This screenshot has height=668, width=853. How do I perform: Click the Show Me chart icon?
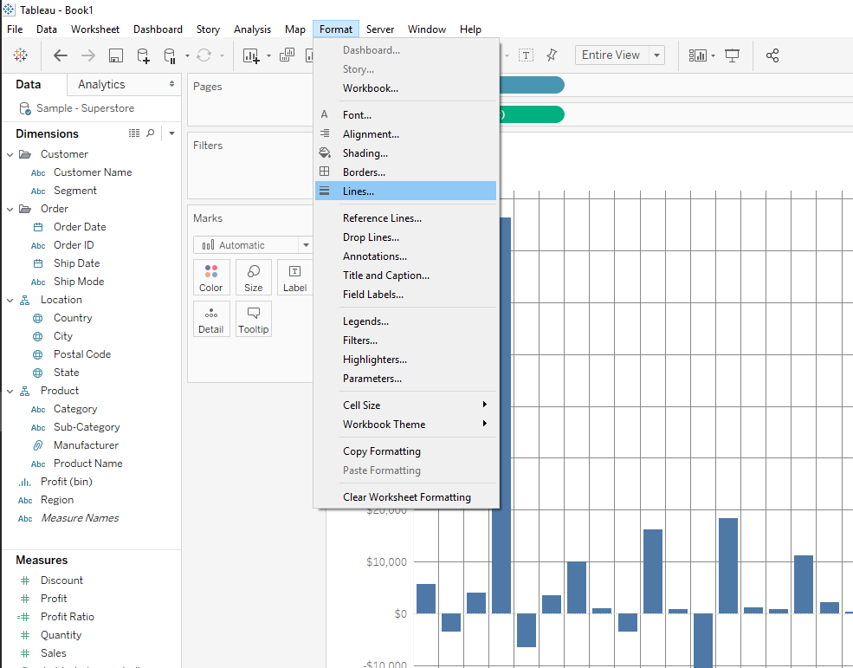point(697,55)
